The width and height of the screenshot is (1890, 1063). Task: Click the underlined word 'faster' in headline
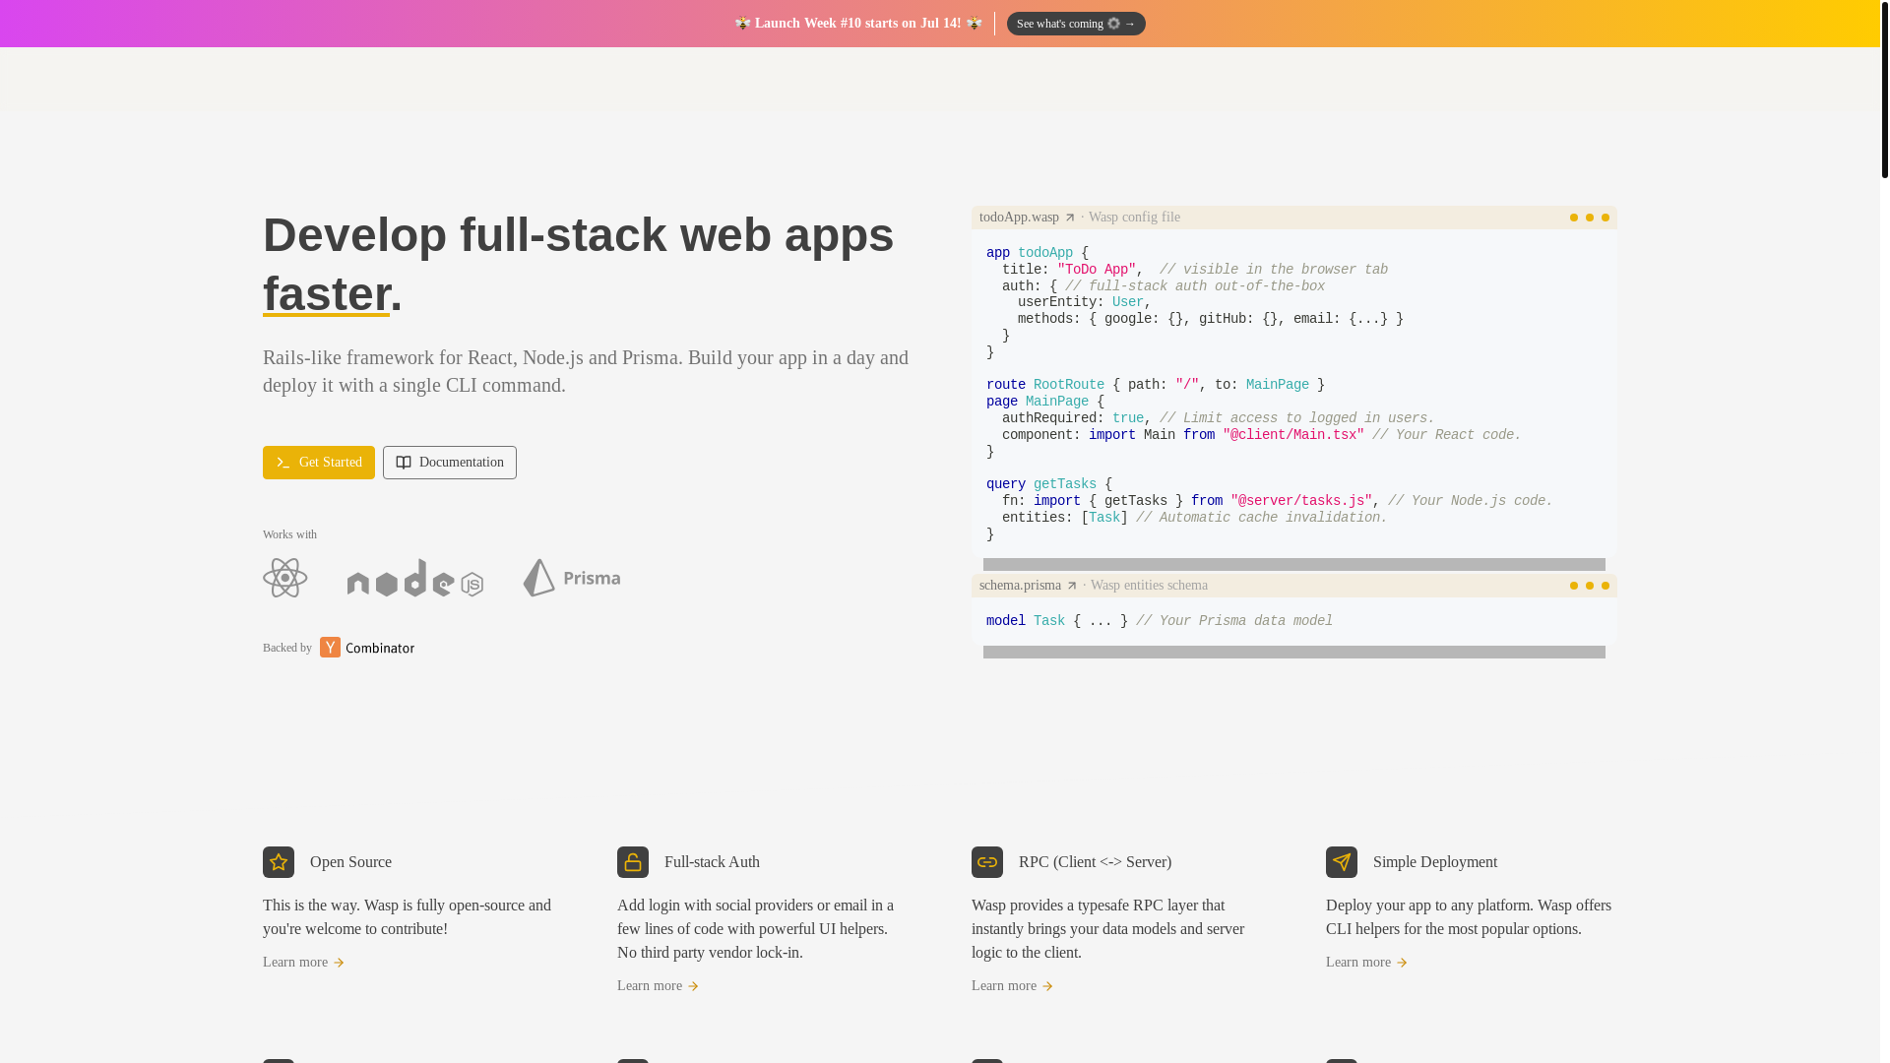pos(327,294)
